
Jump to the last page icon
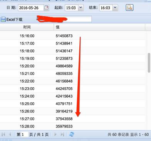click(62, 134)
